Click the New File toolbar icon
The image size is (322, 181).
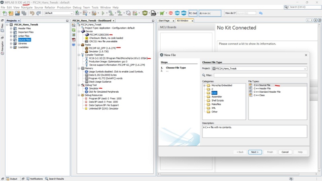[5, 13]
